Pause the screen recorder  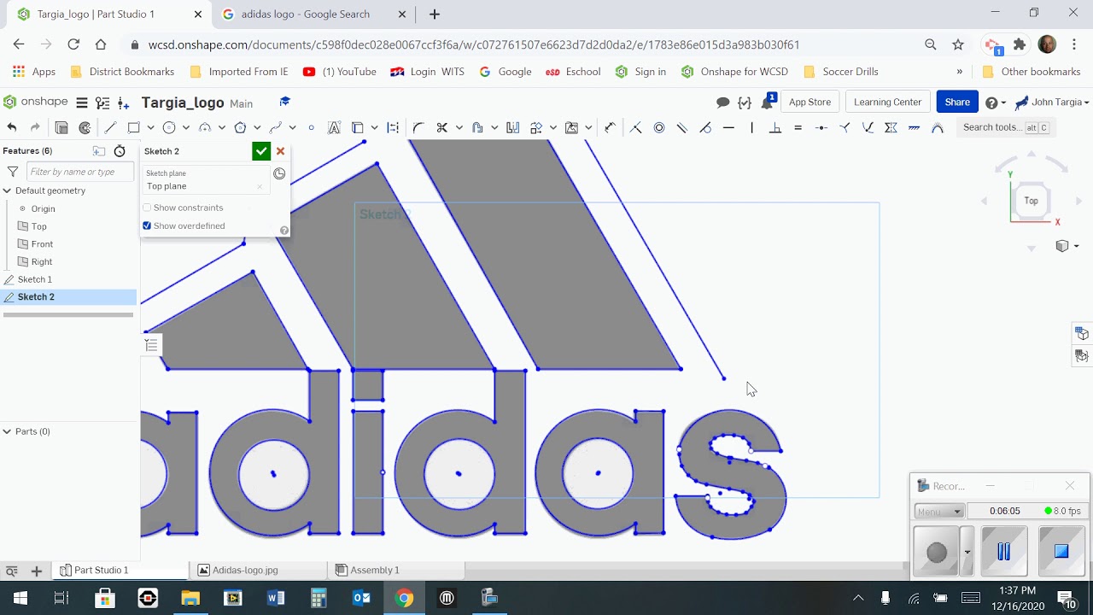point(1004,551)
